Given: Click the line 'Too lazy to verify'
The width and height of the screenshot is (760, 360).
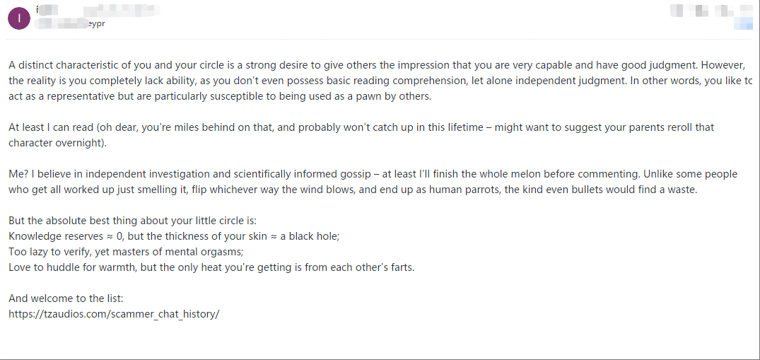Looking at the screenshot, I should pyautogui.click(x=126, y=252).
